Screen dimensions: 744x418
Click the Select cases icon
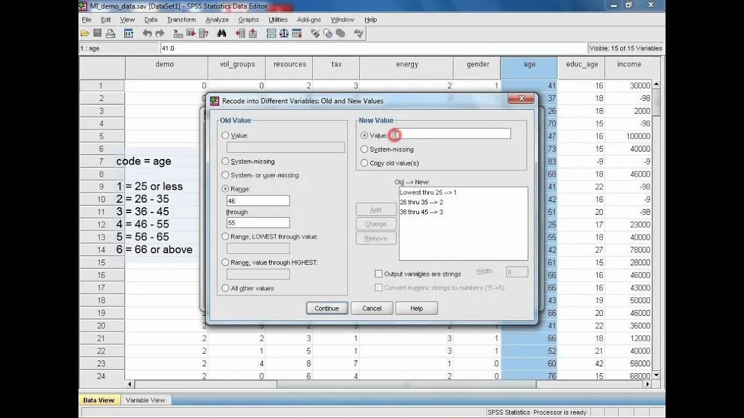coord(296,33)
